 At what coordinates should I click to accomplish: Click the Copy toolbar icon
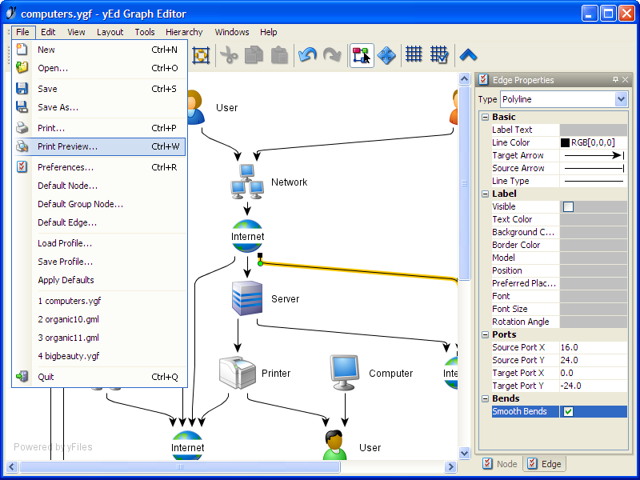tap(254, 55)
